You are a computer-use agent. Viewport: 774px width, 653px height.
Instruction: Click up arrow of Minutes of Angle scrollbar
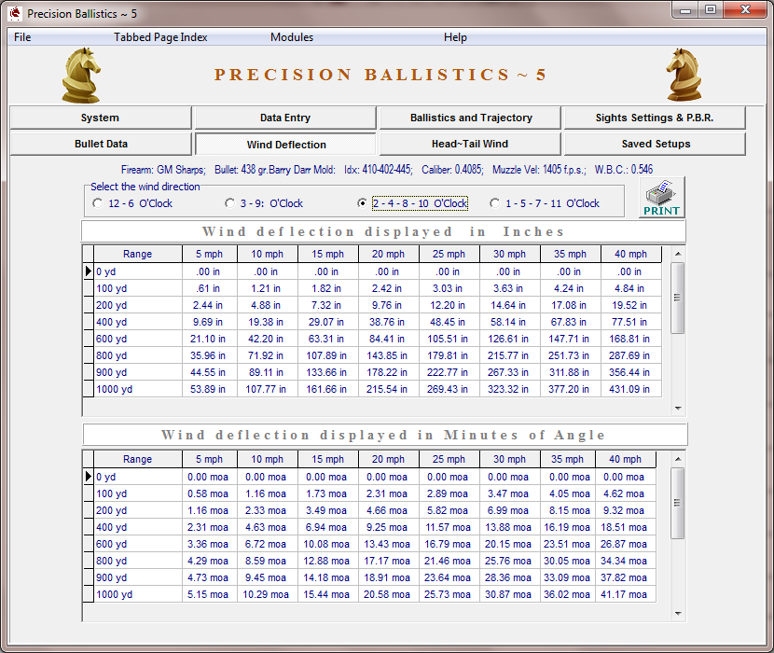point(678,459)
